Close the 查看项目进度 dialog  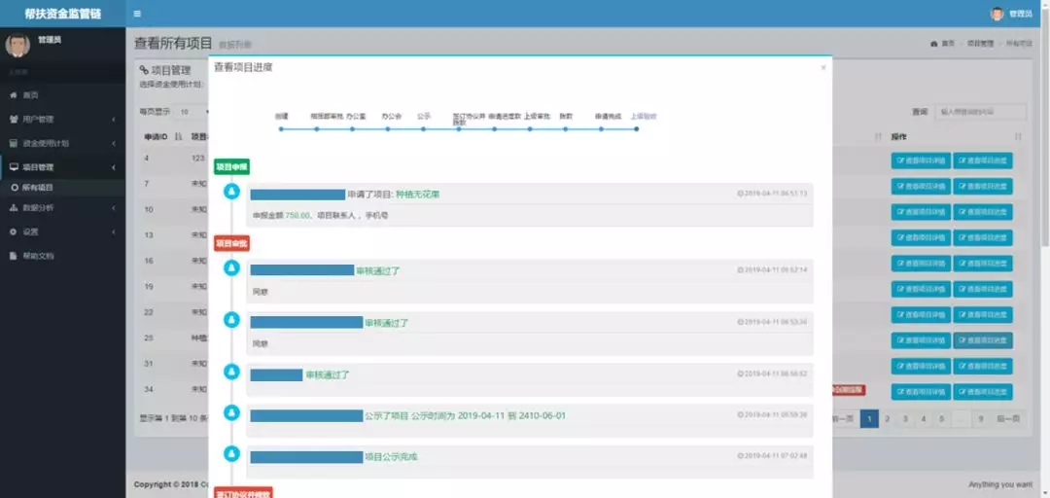click(x=823, y=68)
